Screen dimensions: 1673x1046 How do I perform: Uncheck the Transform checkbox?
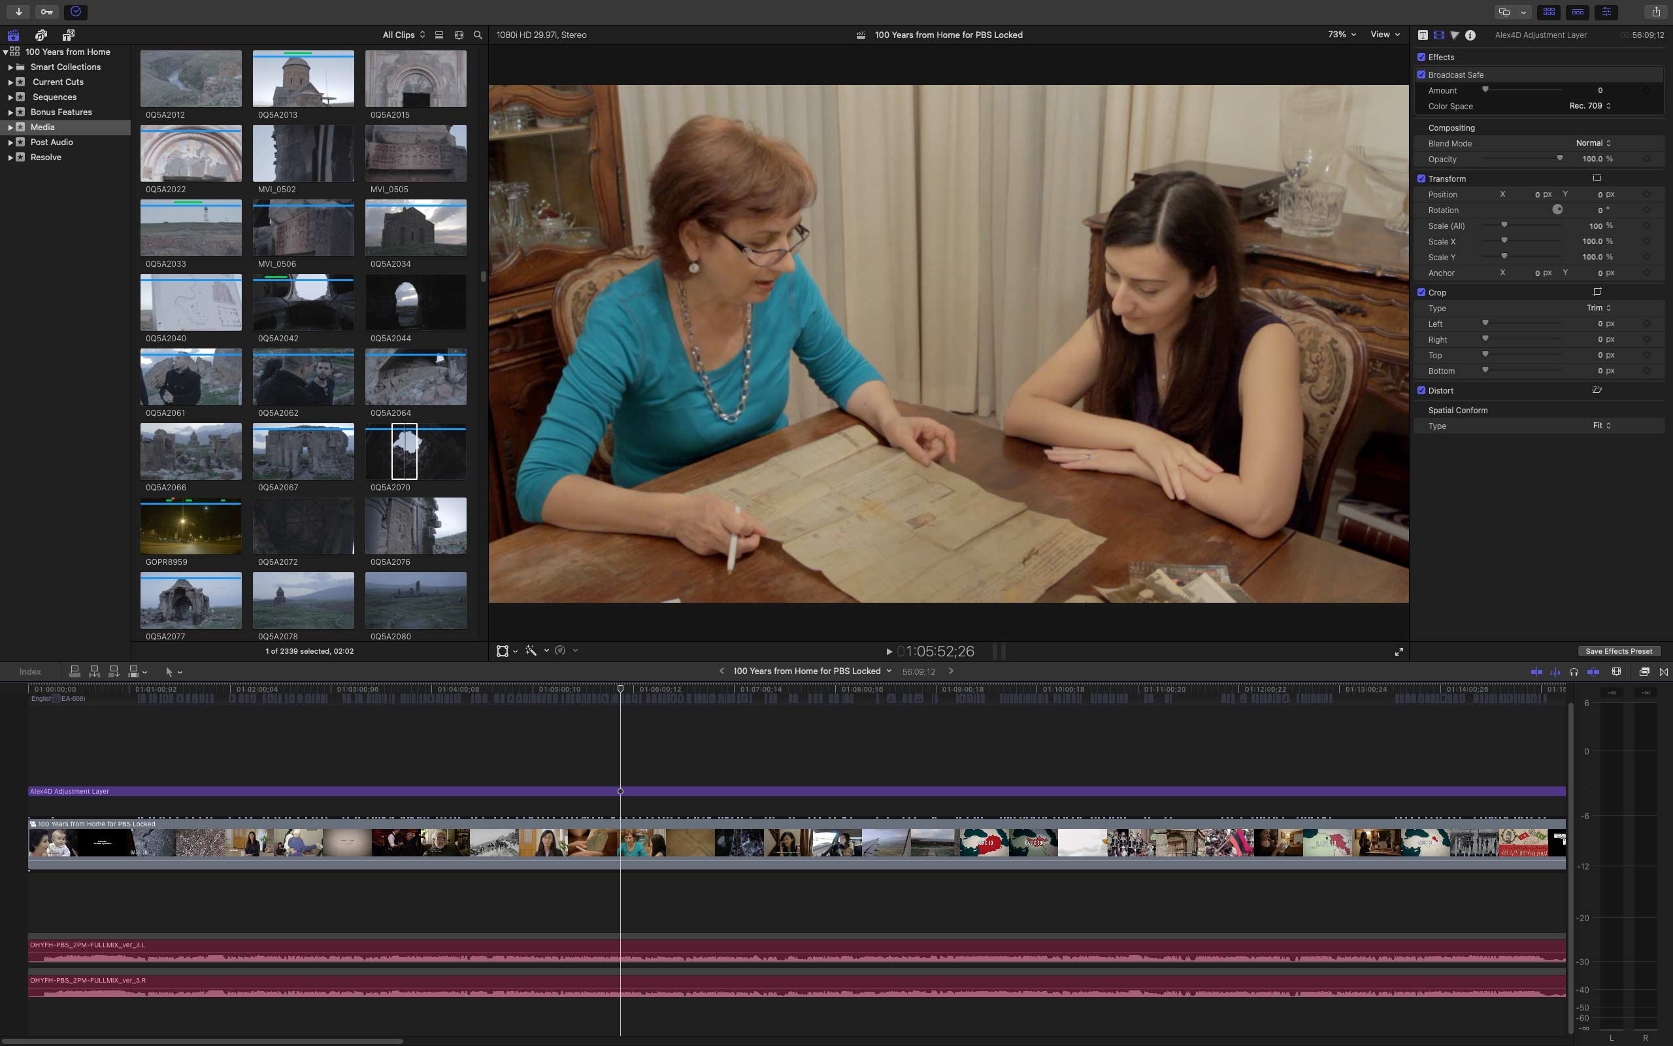(1421, 178)
